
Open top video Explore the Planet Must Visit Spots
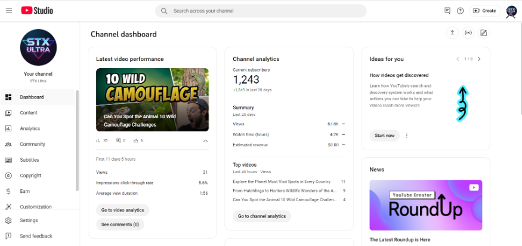[282, 182]
